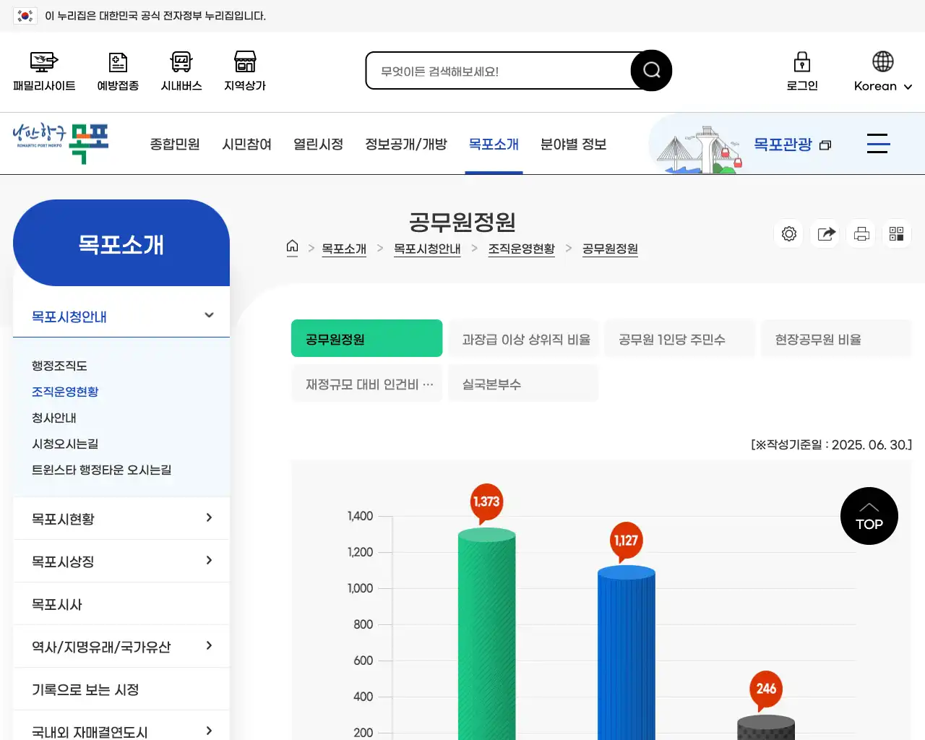Screen dimensions: 925x740
Task: Open the page settings gear icon
Action: click(788, 233)
